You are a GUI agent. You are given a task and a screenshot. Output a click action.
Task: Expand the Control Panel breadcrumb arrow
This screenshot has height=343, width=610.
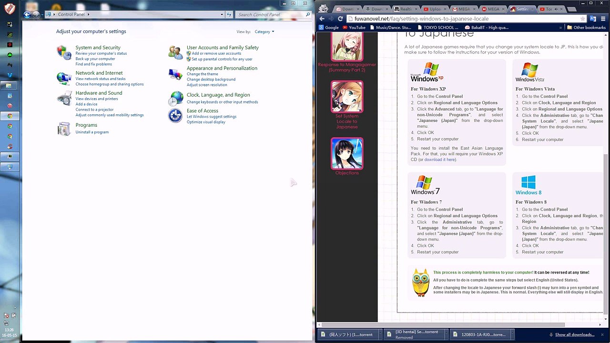coord(88,14)
